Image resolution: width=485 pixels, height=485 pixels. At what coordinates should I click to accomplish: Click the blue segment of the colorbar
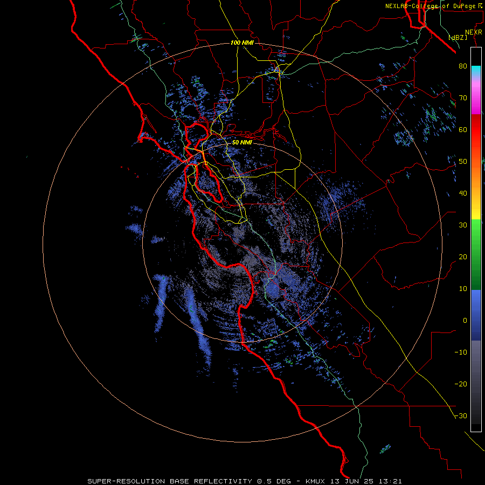(x=476, y=315)
